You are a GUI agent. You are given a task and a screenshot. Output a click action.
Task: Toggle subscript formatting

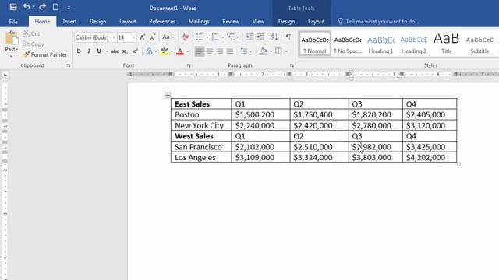click(x=125, y=51)
